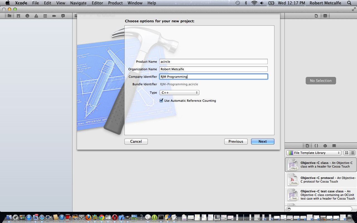Click the Previous button
Screen dimensions: 357x223
236,141
